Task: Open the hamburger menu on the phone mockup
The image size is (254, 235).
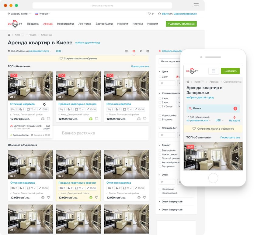Action: point(214,71)
